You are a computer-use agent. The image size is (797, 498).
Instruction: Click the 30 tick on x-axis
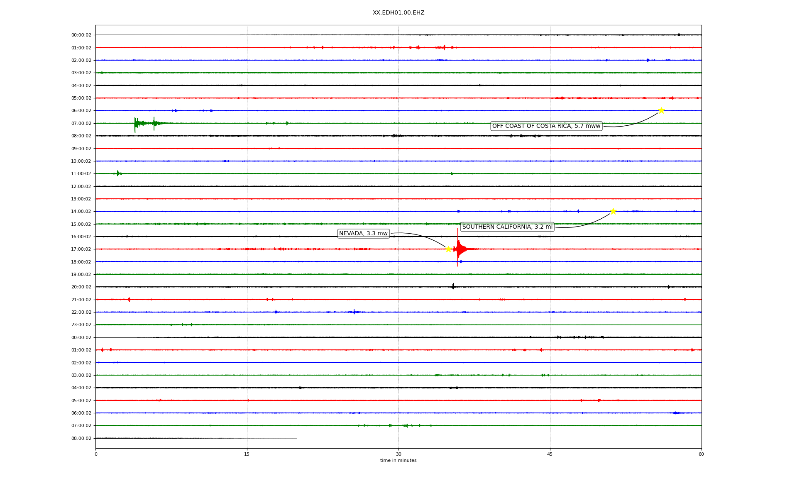click(398, 454)
